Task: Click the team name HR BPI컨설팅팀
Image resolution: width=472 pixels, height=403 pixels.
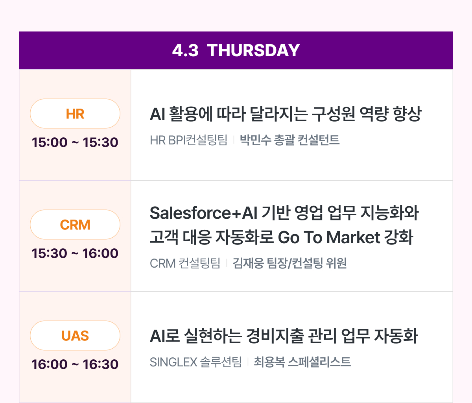Action: 189,140
